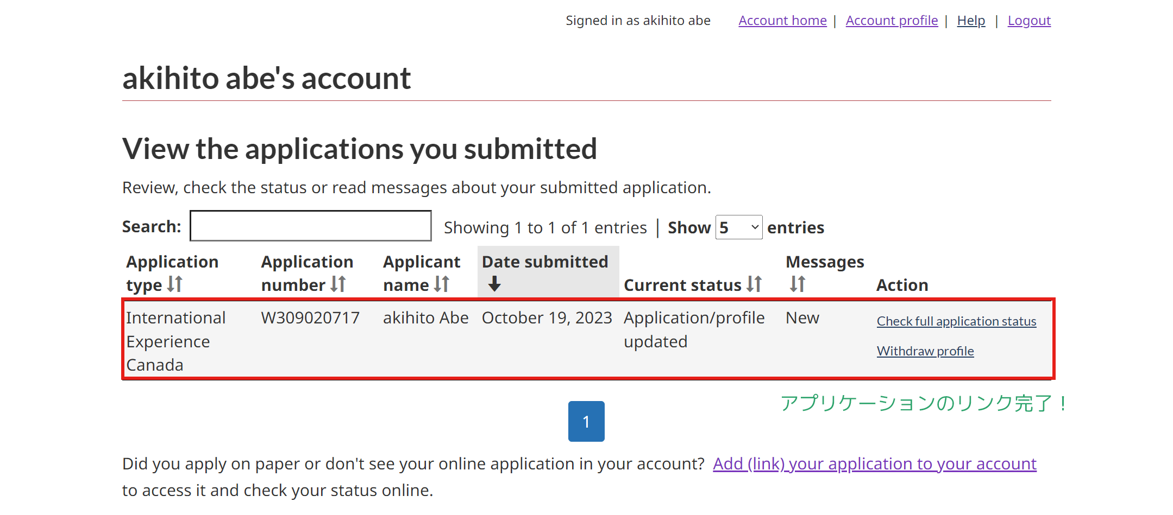Screen dimensions: 1173x515
Task: Sort by Current status arrows icon
Action: (754, 284)
